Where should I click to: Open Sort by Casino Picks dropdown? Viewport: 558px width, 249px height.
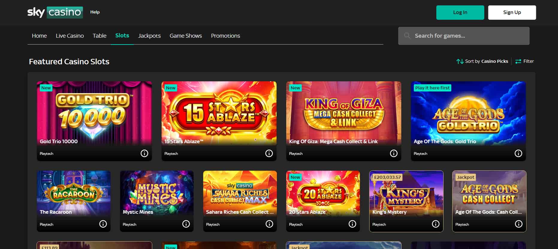tap(482, 61)
